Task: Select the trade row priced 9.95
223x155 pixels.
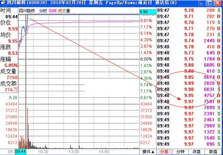Action: click(x=189, y=95)
